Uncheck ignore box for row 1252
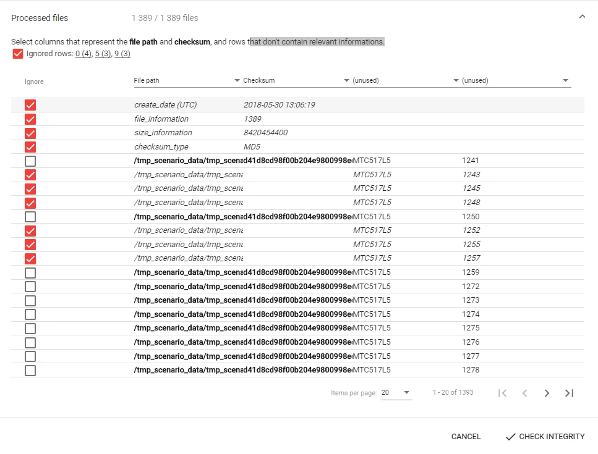598x454 pixels. click(x=30, y=231)
